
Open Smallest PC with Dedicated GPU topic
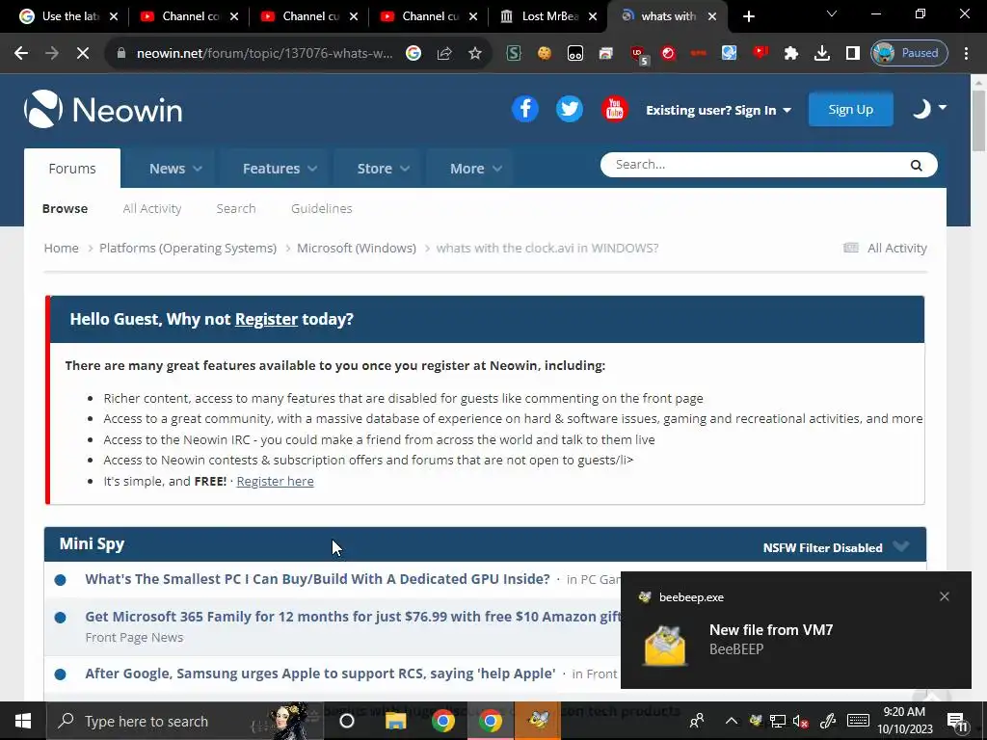point(317,579)
